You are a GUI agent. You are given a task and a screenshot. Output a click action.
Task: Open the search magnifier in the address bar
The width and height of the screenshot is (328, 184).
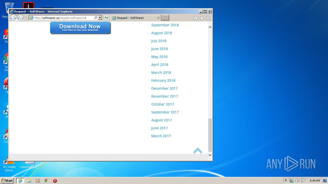point(96,18)
